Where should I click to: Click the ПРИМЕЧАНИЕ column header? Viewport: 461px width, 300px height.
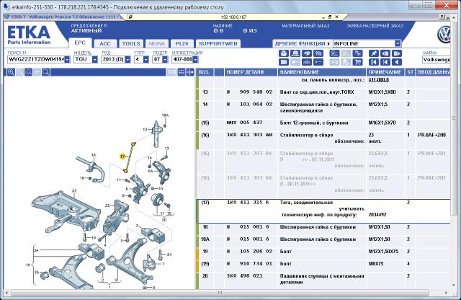tap(385, 72)
